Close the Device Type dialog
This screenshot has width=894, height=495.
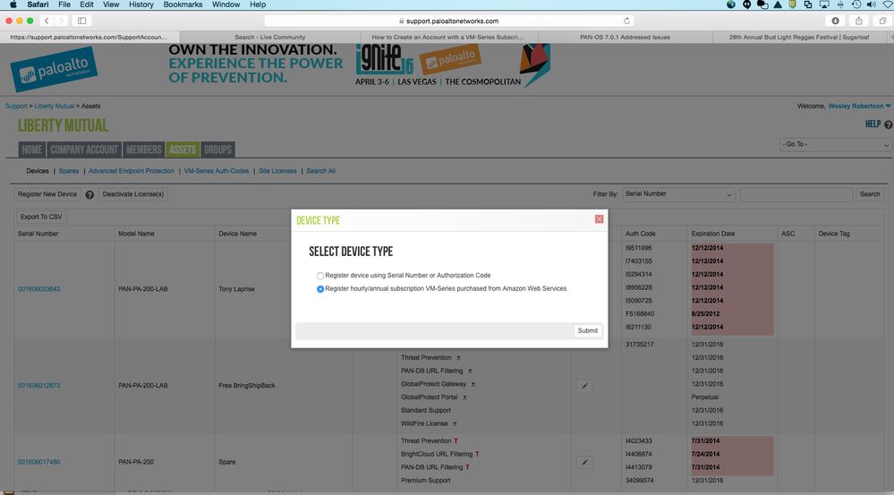click(x=599, y=219)
